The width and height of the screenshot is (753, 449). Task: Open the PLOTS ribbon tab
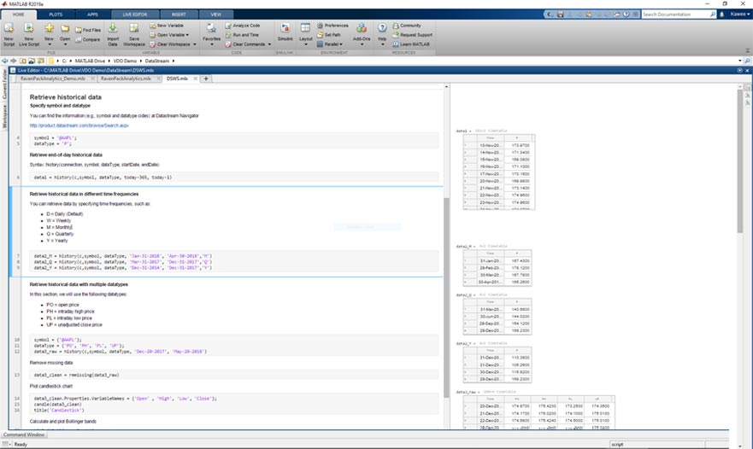tap(56, 15)
